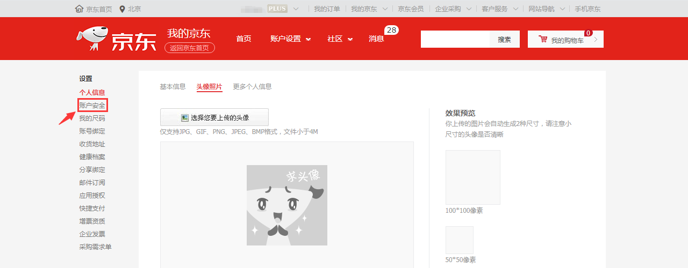
Task: Click the home icon beside 京东首页
Action: pos(80,9)
